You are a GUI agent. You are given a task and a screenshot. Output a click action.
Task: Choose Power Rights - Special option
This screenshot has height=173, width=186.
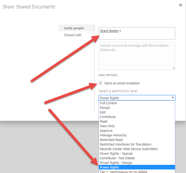[x=137, y=154]
